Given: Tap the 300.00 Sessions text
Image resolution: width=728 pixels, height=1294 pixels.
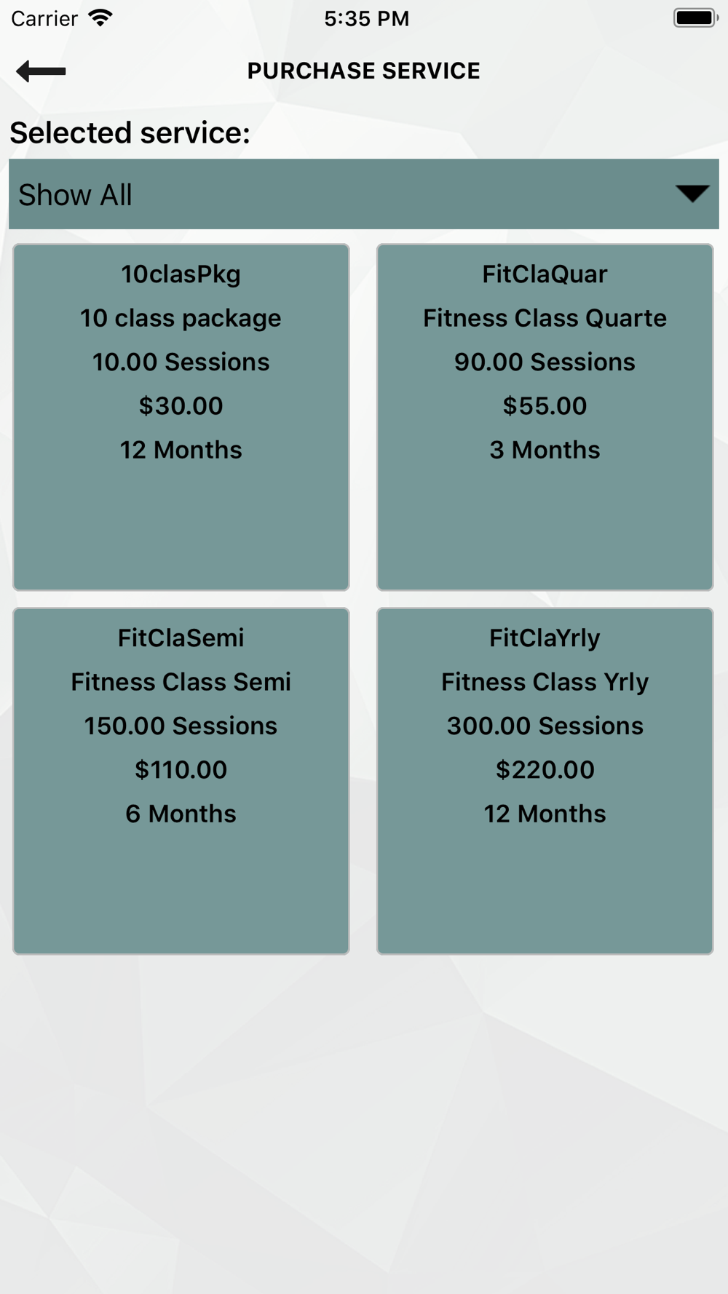Looking at the screenshot, I should click(x=545, y=726).
